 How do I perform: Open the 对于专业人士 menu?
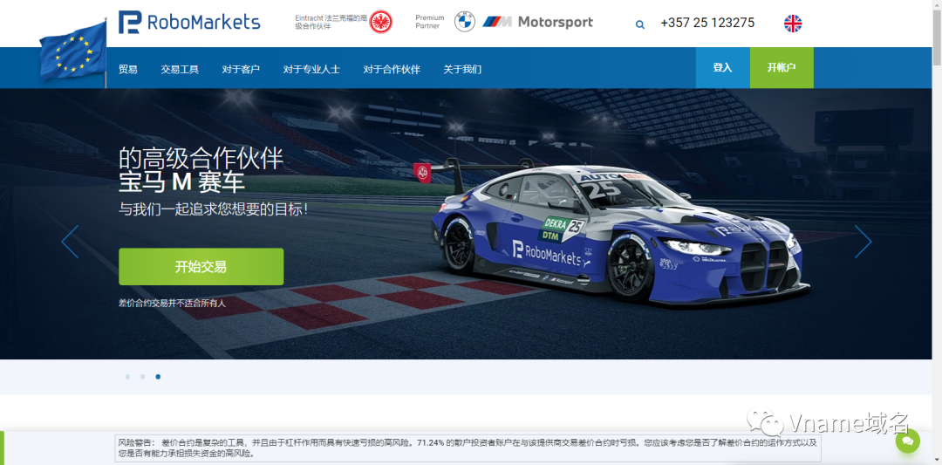311,69
